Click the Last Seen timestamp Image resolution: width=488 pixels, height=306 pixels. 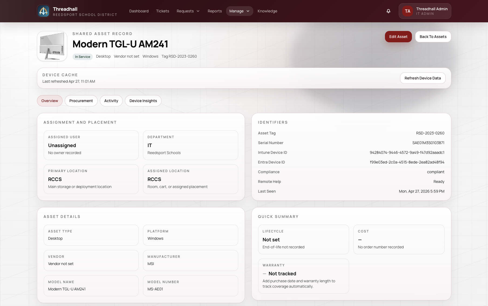(x=422, y=191)
